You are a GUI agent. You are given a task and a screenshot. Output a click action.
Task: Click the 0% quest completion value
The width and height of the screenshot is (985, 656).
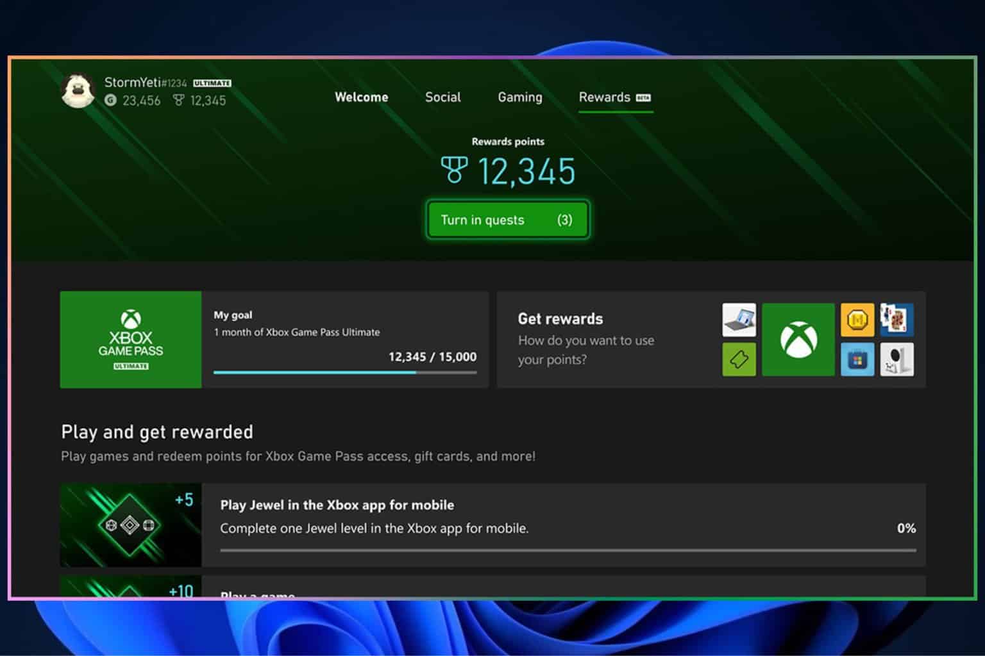(906, 529)
